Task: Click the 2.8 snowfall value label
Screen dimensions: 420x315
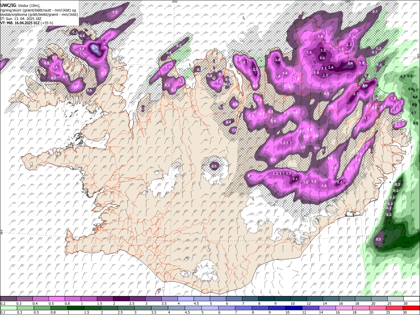Action: [278, 60]
